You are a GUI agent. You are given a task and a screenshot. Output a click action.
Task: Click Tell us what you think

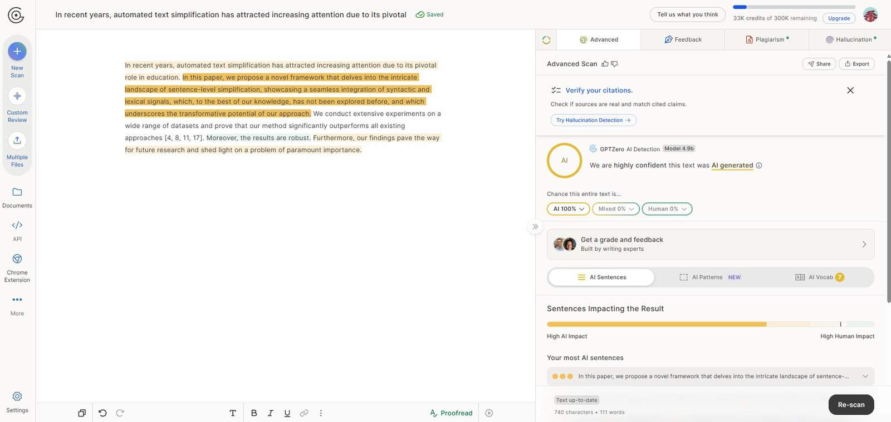pyautogui.click(x=688, y=14)
